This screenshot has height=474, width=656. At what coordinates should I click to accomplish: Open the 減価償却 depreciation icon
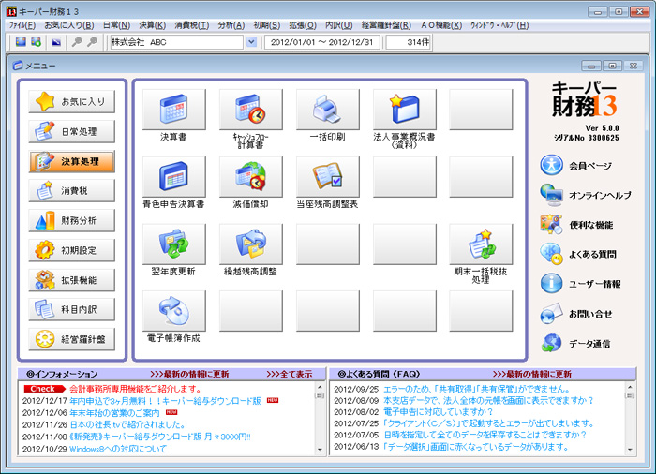(x=250, y=176)
